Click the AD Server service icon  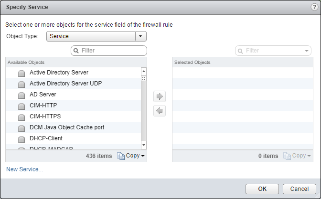(21, 95)
